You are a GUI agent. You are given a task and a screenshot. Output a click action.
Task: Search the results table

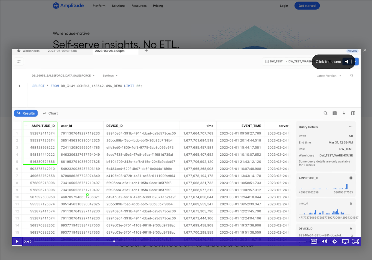click(x=325, y=113)
